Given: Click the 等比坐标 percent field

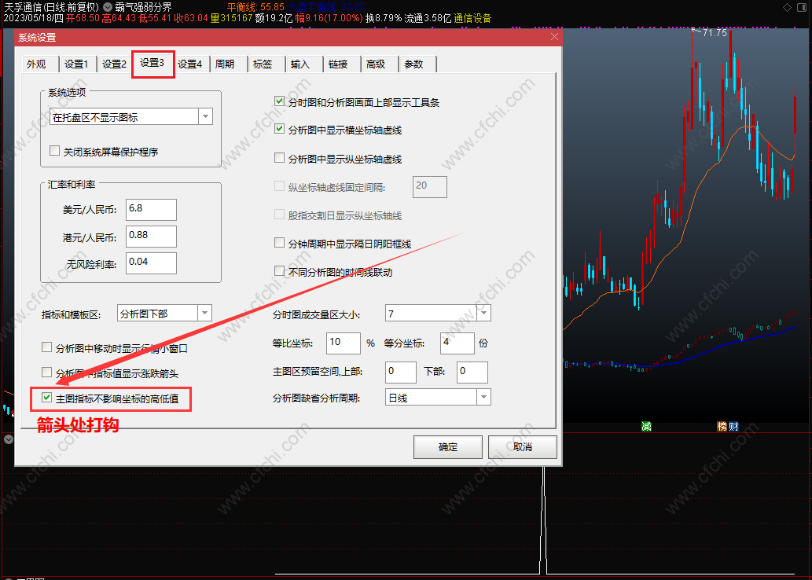Looking at the screenshot, I should pyautogui.click(x=344, y=343).
